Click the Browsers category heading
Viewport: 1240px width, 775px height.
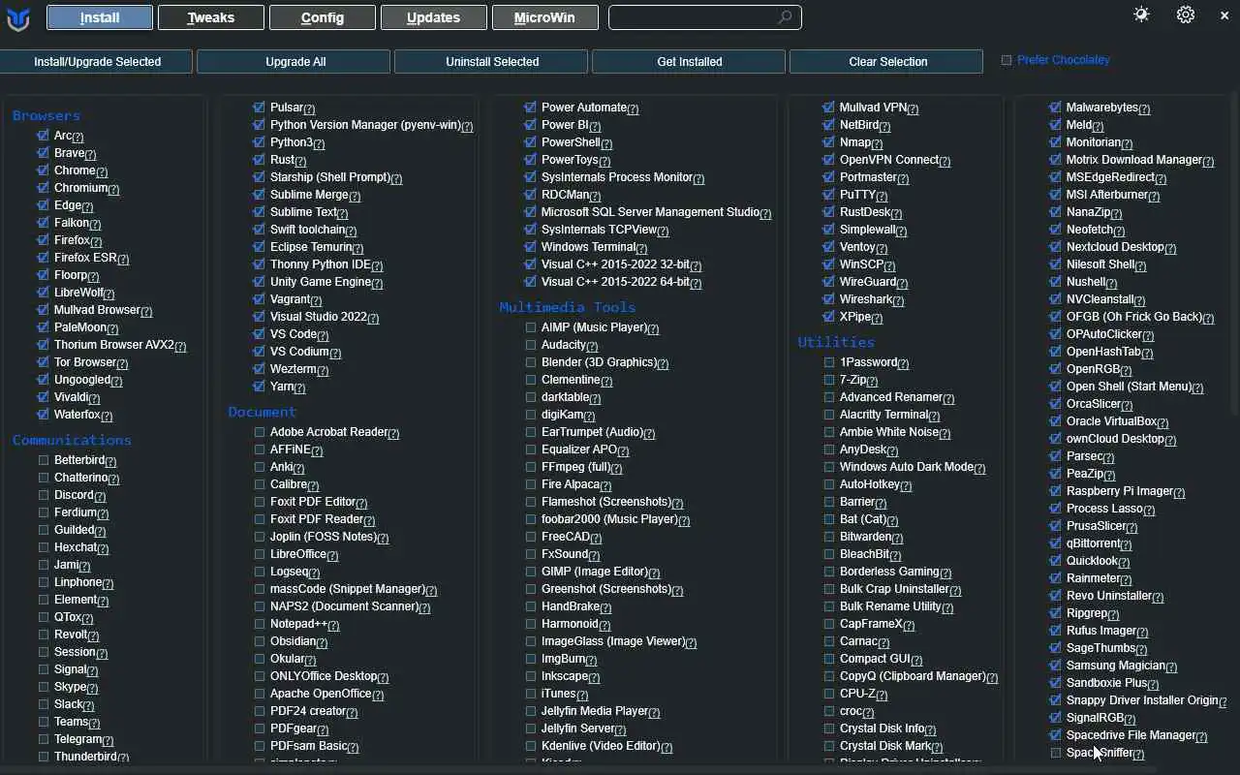(46, 115)
